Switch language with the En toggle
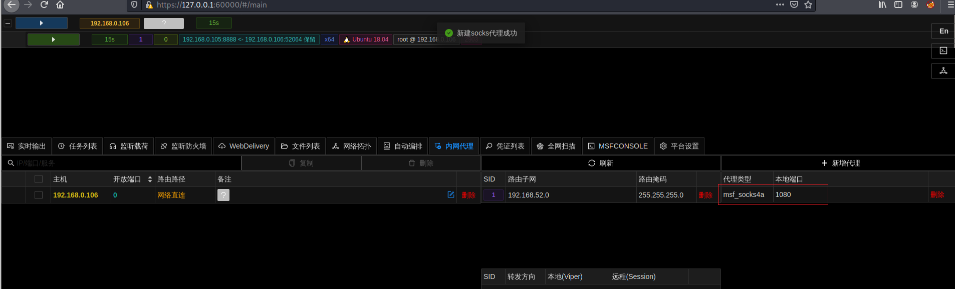The height and width of the screenshot is (289, 955). 943,31
